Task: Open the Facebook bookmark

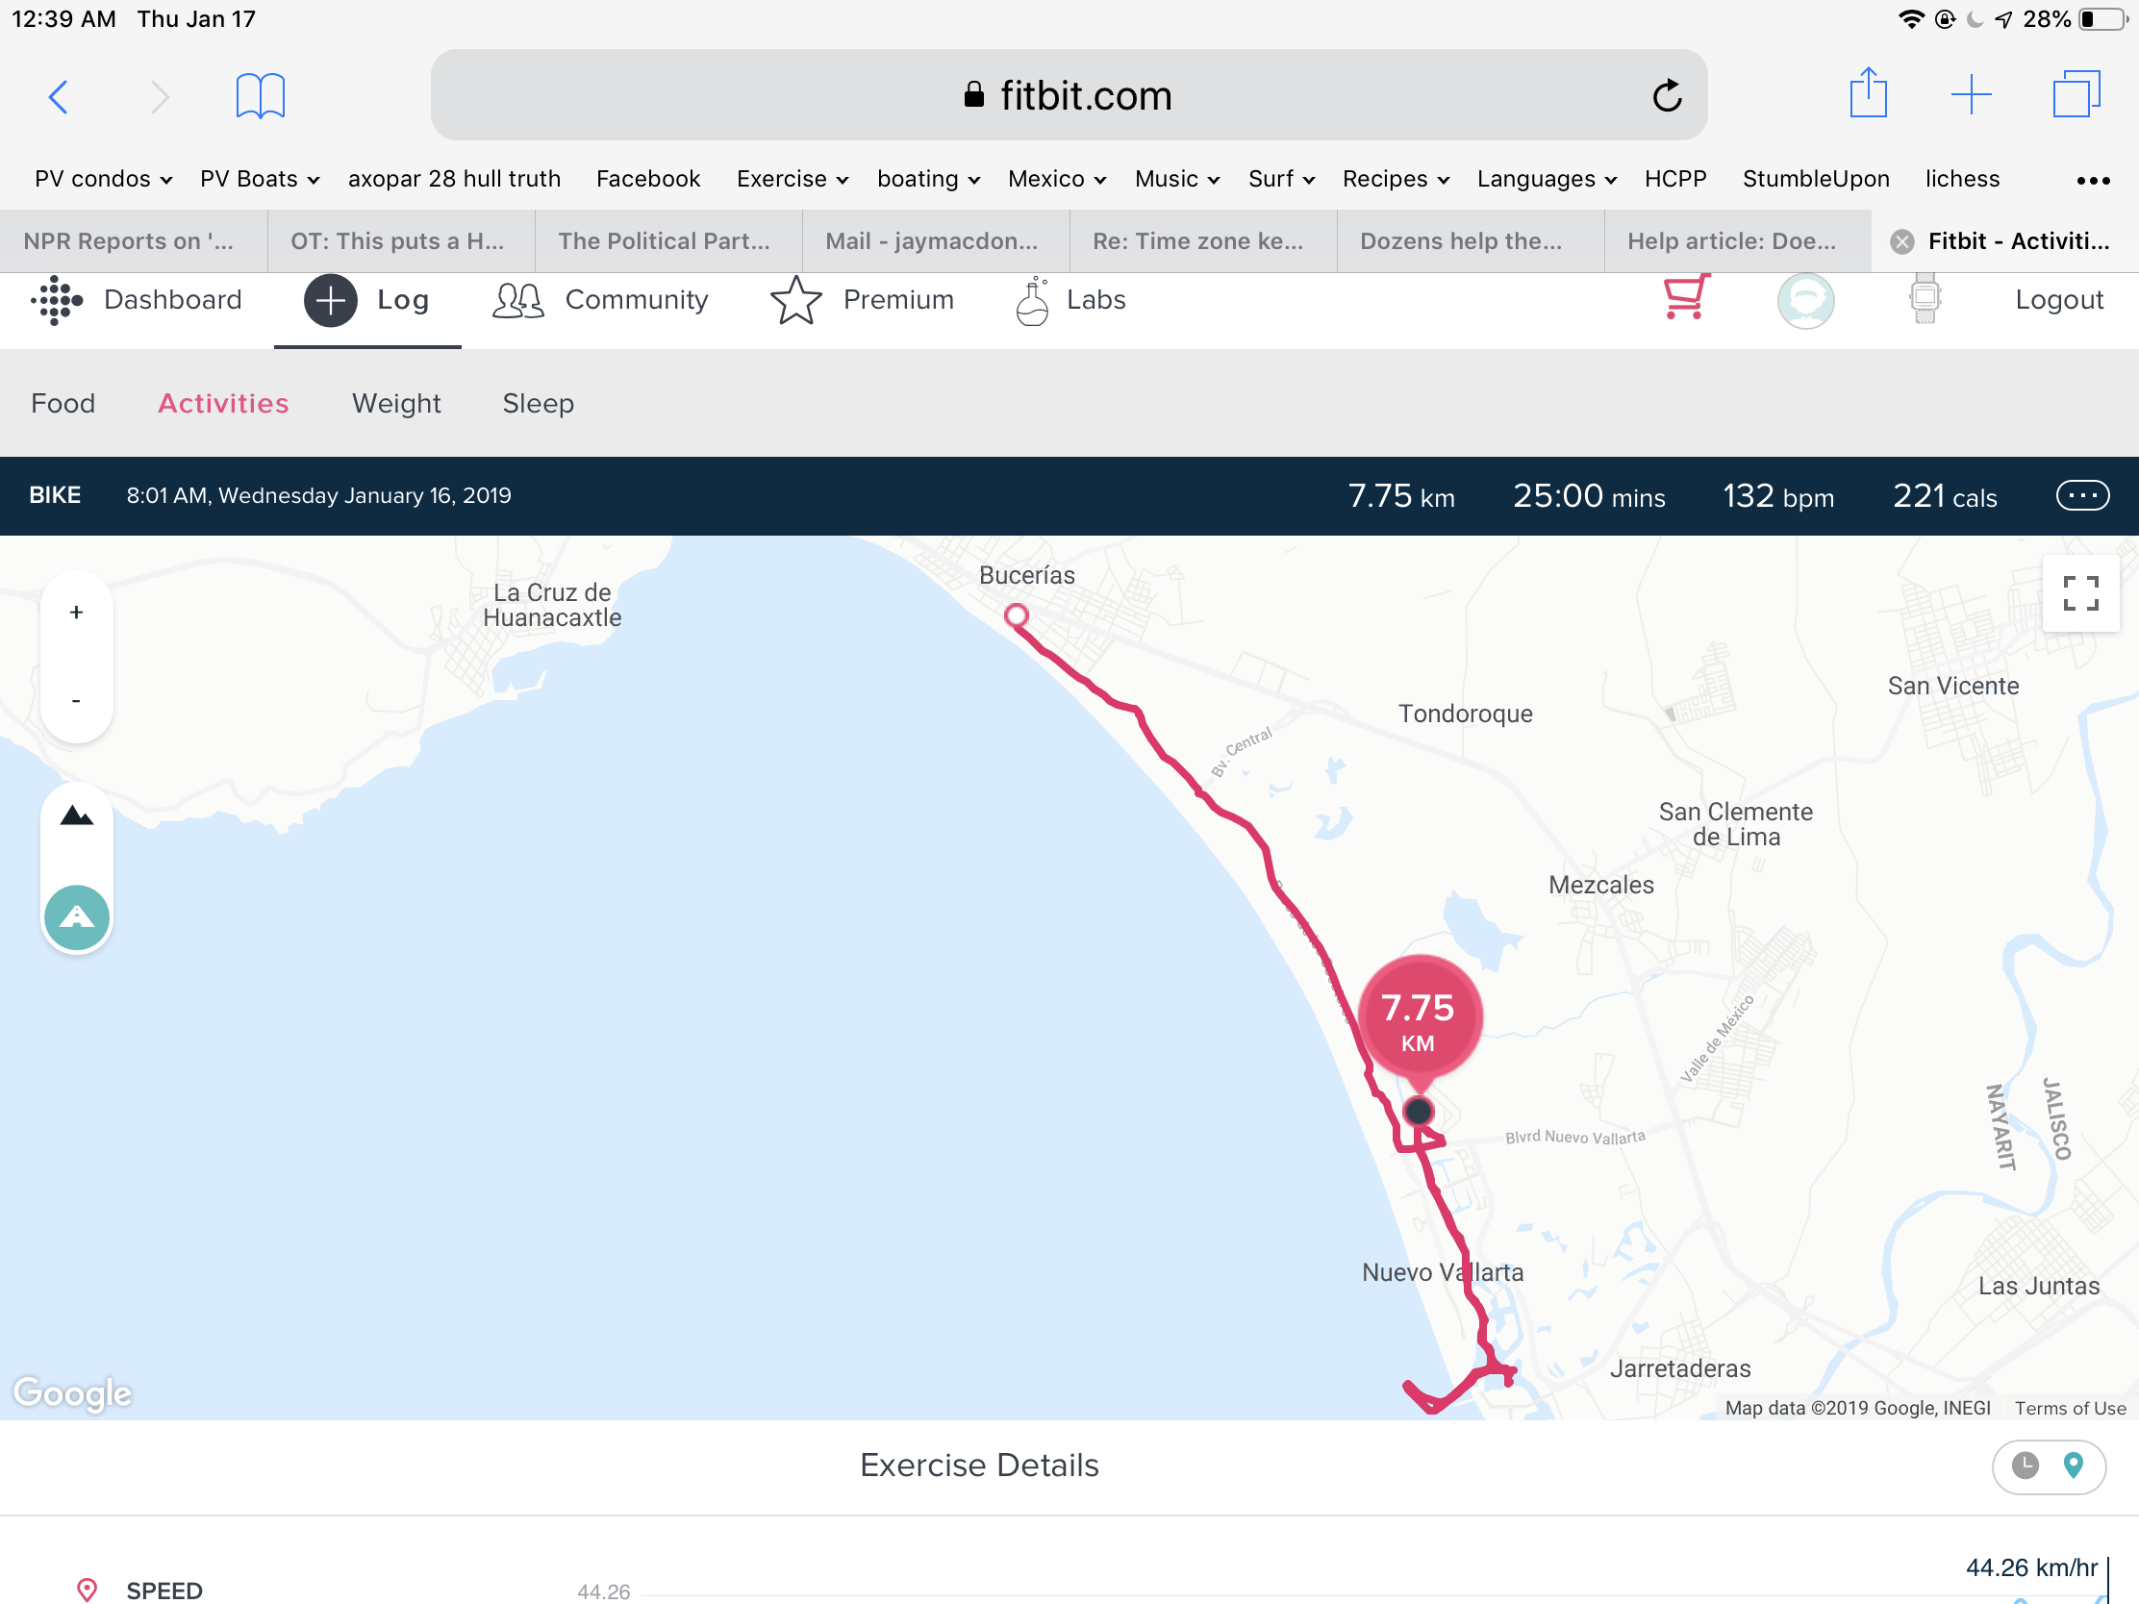Action: point(648,180)
